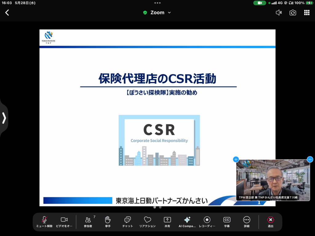
Task: Enable closed captions (字幕)
Action: click(227, 222)
